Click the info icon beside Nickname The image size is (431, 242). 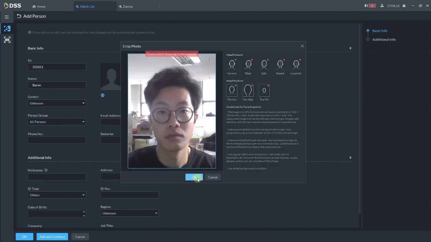(x=46, y=170)
